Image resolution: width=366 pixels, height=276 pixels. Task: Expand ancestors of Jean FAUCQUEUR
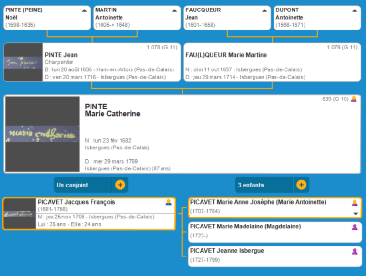click(264, 10)
